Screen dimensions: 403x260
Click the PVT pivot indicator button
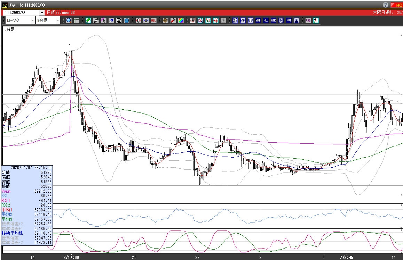[289, 20]
